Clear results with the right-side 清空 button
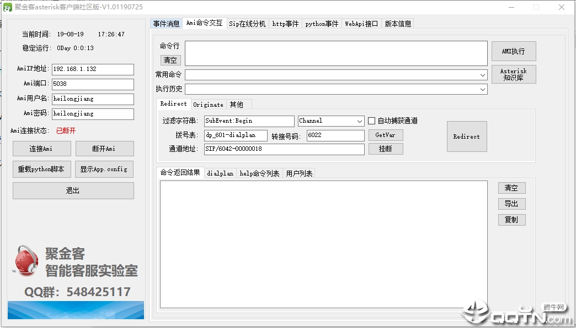 [511, 188]
